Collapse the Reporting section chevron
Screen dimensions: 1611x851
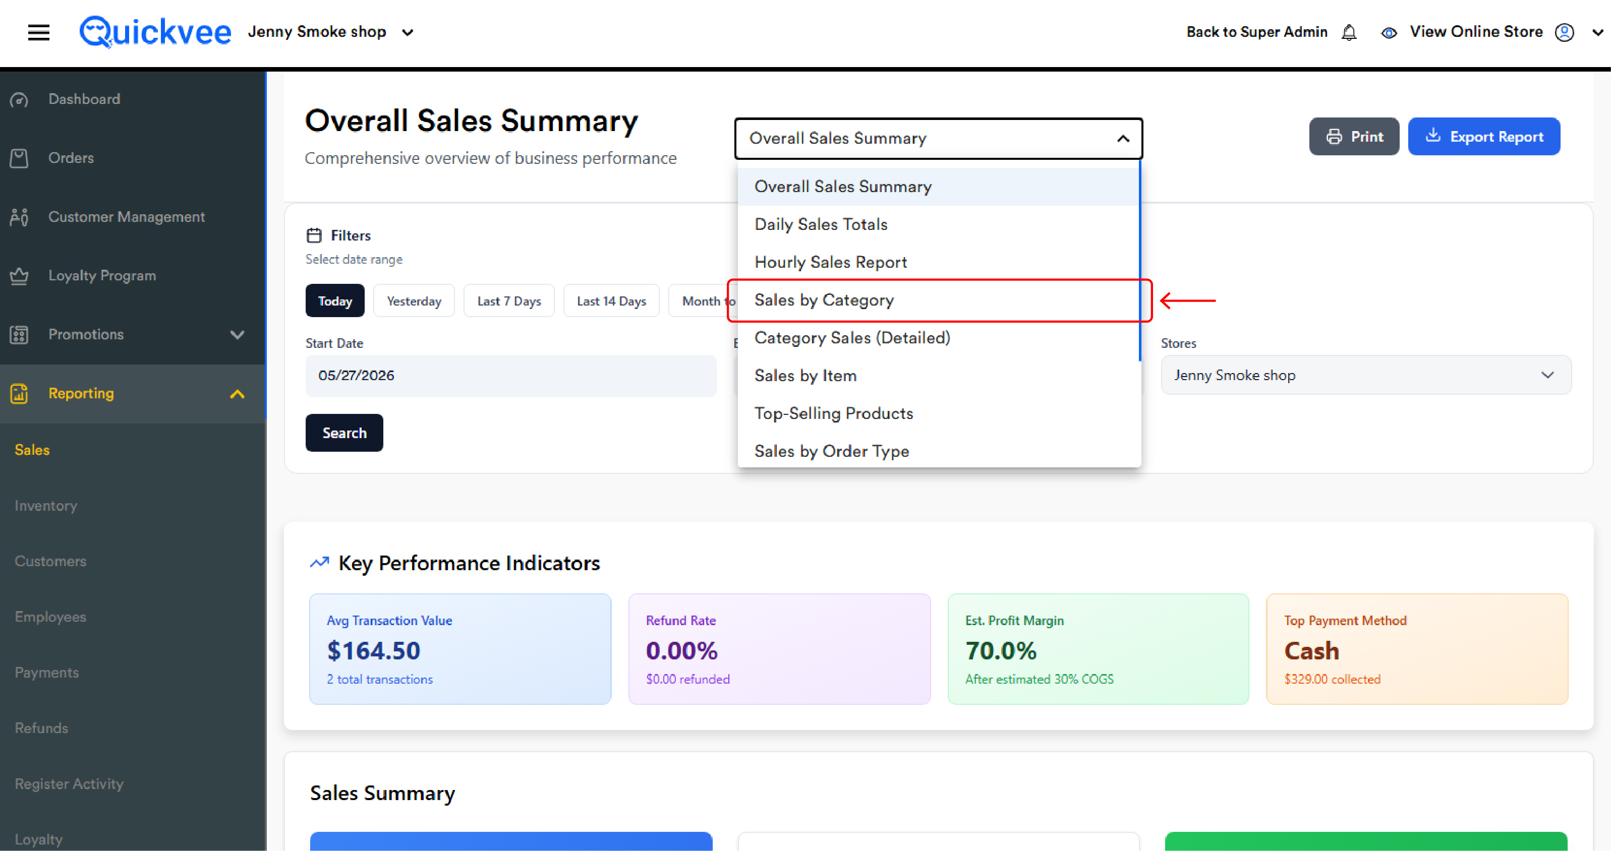coord(237,394)
